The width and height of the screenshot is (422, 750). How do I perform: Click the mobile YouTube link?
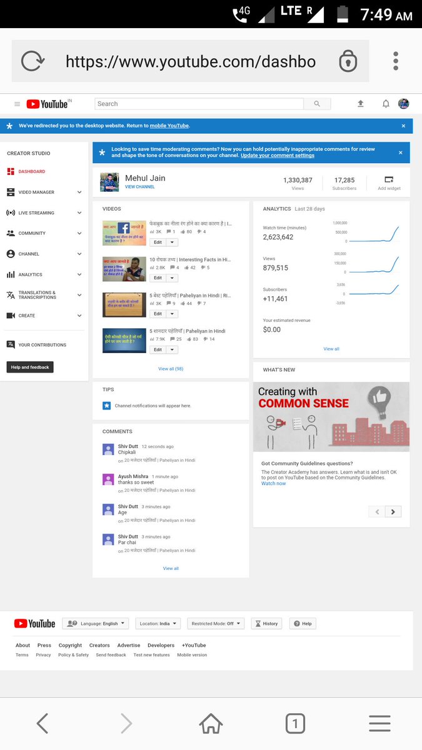[169, 126]
